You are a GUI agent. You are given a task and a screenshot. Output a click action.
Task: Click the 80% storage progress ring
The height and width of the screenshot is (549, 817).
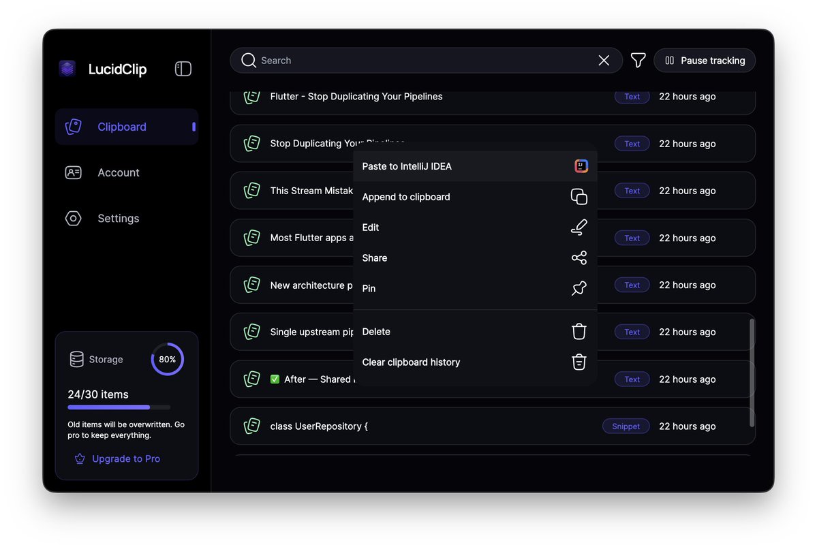pos(168,359)
